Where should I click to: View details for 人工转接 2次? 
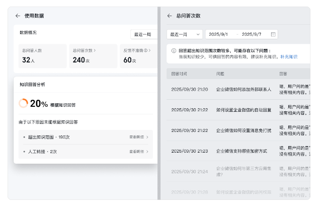(x=139, y=151)
